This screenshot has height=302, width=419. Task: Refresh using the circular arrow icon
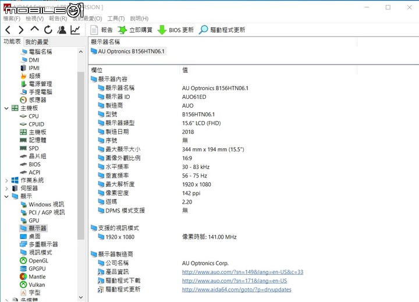(x=48, y=30)
